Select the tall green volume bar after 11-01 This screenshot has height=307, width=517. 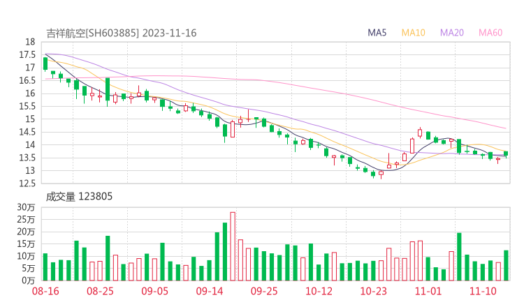[x=459, y=257]
